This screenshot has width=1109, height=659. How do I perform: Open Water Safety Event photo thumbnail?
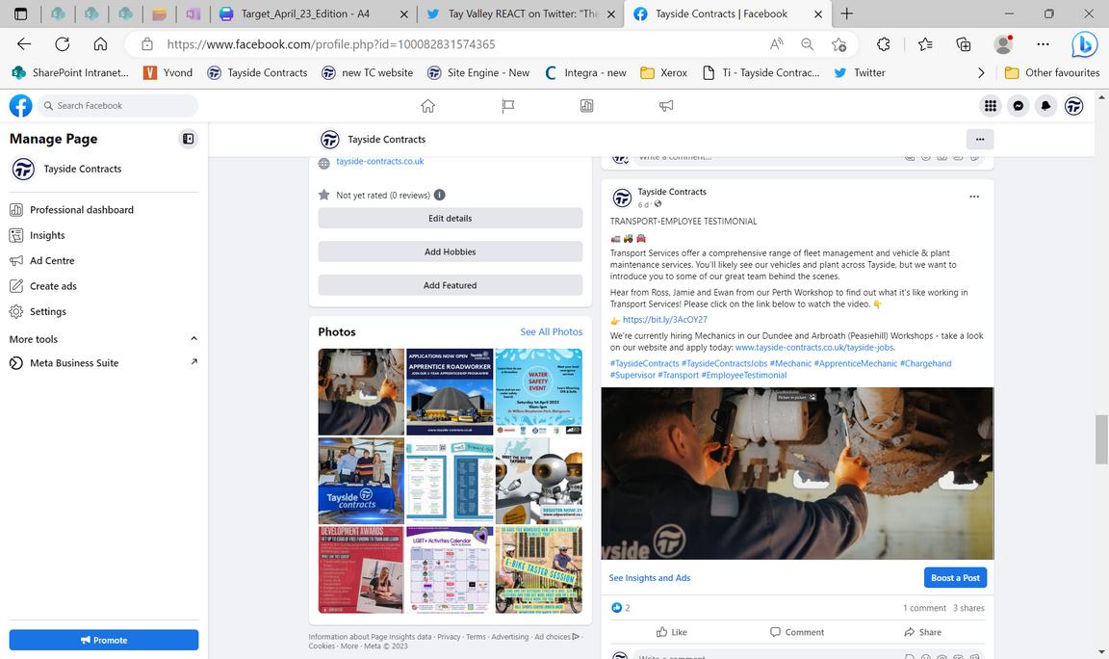(x=538, y=391)
